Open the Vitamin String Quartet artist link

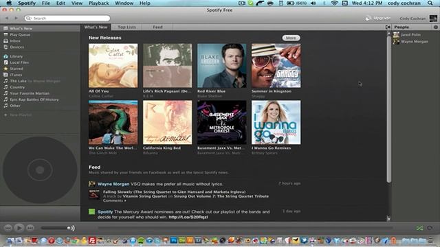(x=145, y=196)
